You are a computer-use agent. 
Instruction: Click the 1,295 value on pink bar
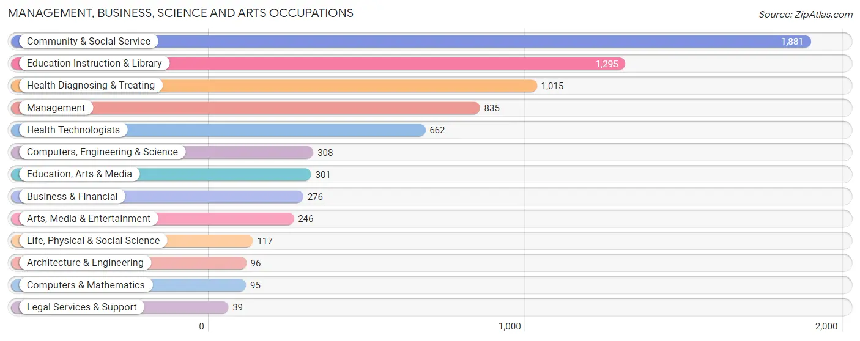pyautogui.click(x=607, y=64)
